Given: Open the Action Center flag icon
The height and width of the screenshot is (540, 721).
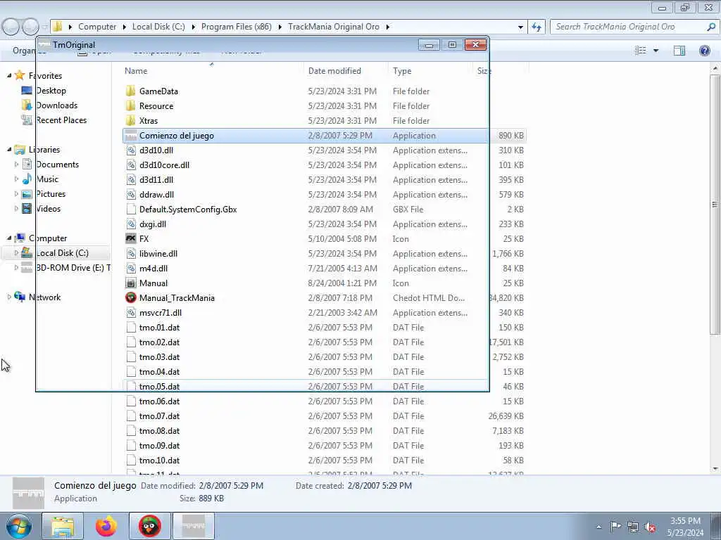Looking at the screenshot, I should pos(615,527).
